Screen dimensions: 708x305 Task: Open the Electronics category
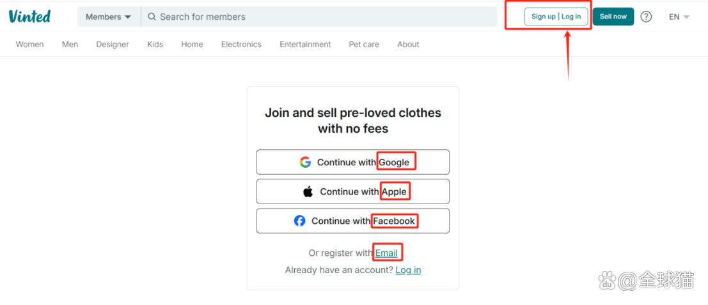click(x=241, y=44)
